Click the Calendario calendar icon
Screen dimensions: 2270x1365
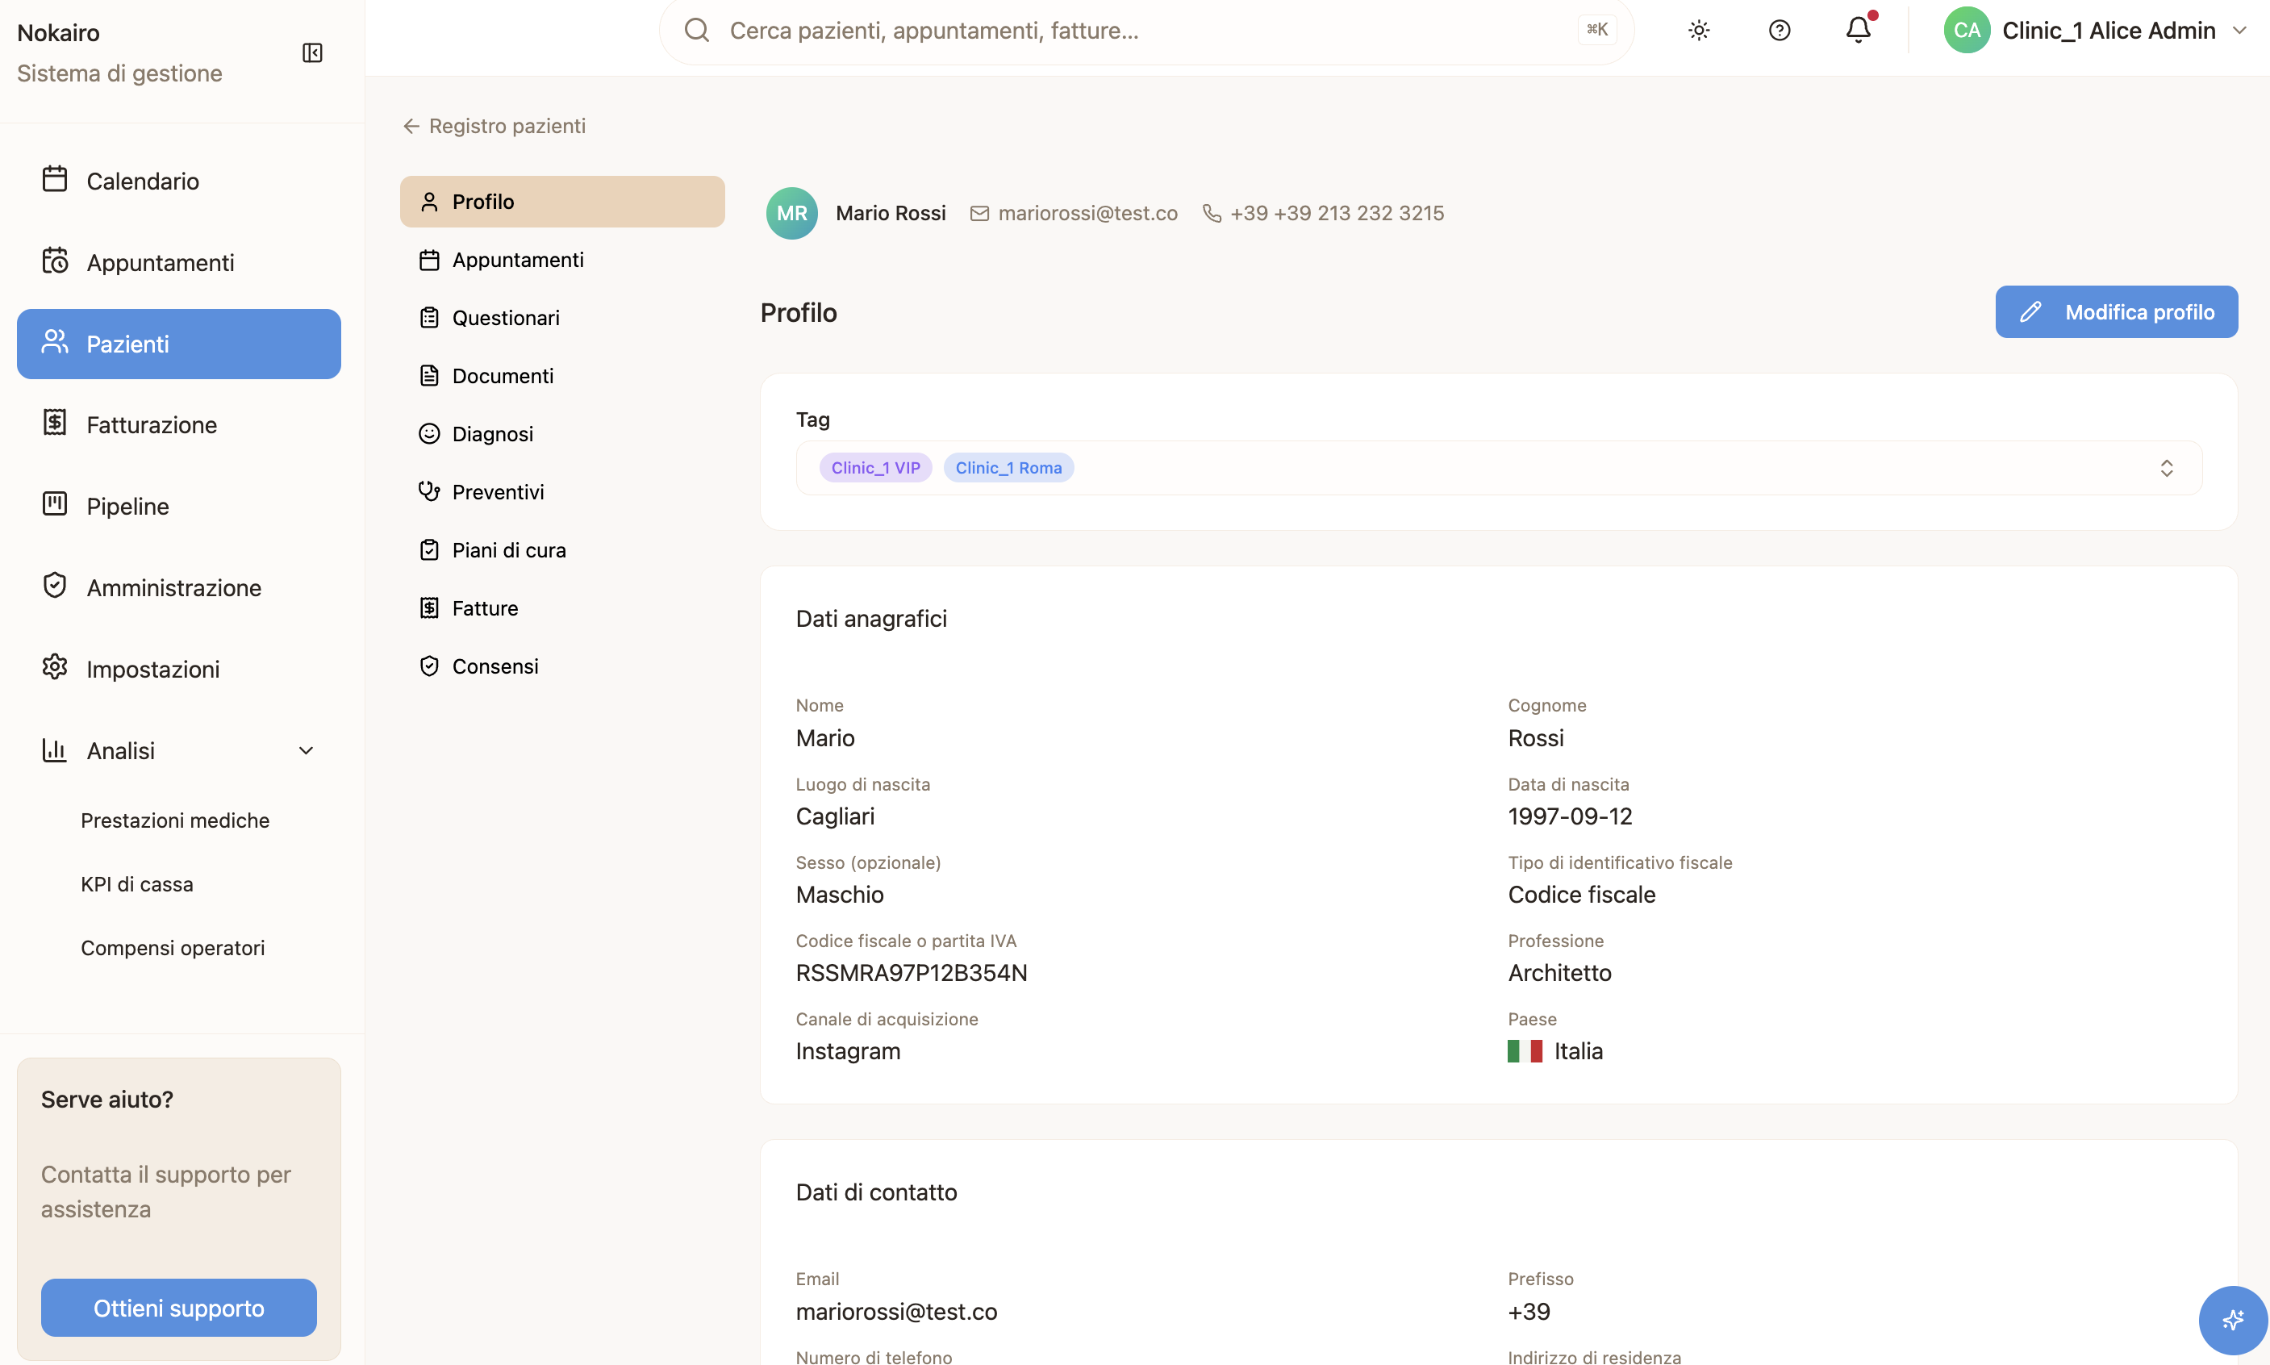pyautogui.click(x=55, y=179)
